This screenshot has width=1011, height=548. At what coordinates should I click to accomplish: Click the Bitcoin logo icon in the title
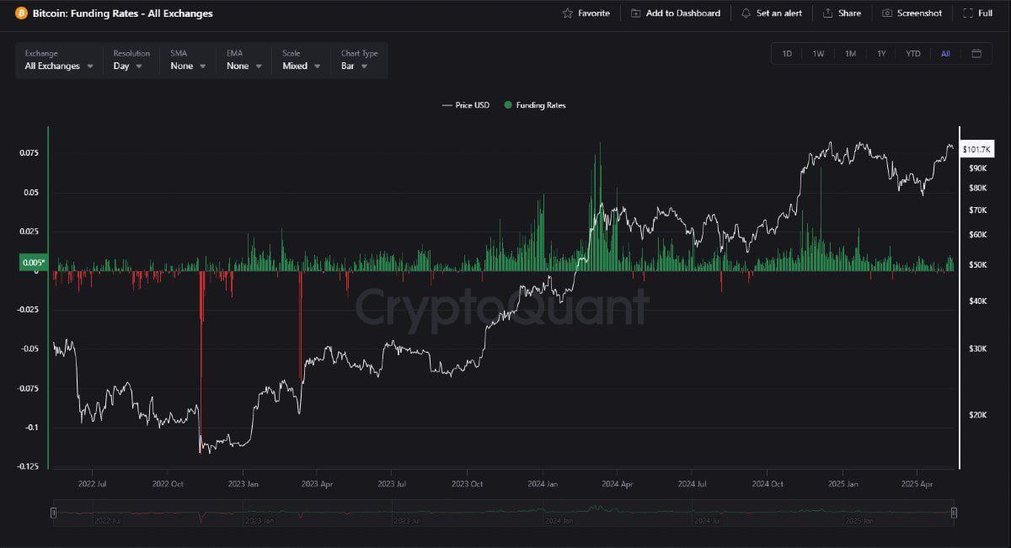[x=21, y=13]
